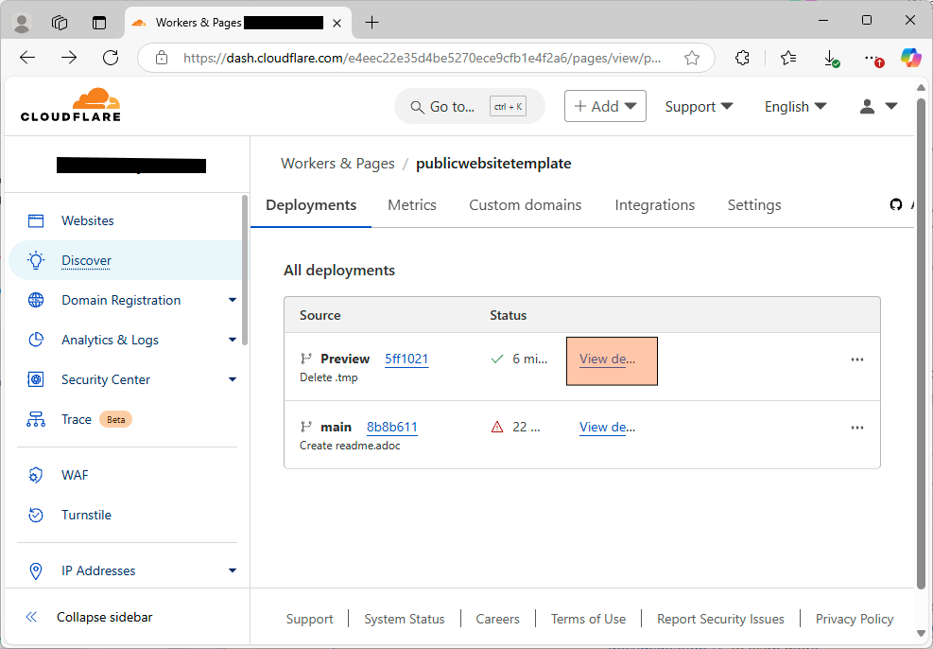Select the Discover lightbulb icon
Image resolution: width=933 pixels, height=649 pixels.
click(x=36, y=260)
